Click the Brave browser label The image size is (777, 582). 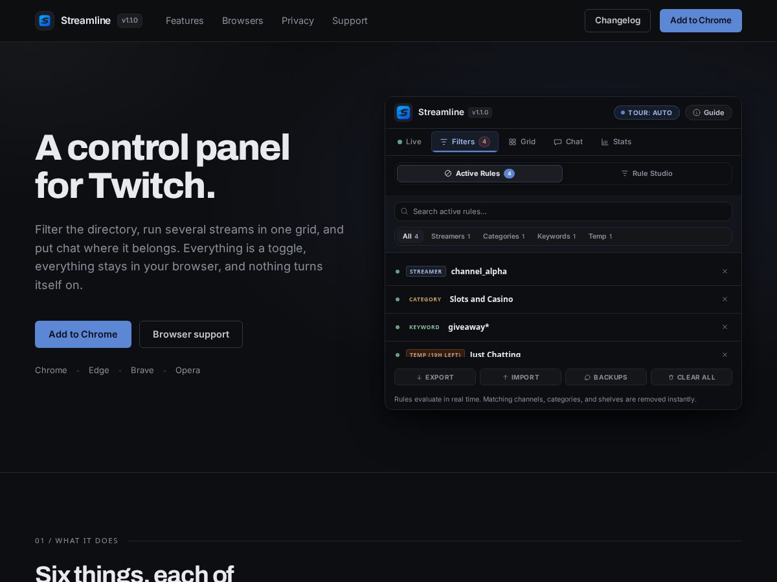point(142,371)
